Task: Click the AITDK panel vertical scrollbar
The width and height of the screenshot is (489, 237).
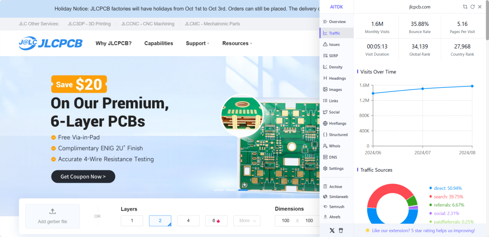Action: click(x=487, y=20)
